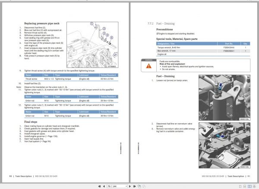Click part number F30043446
259x189 pixels.
pos(229,48)
